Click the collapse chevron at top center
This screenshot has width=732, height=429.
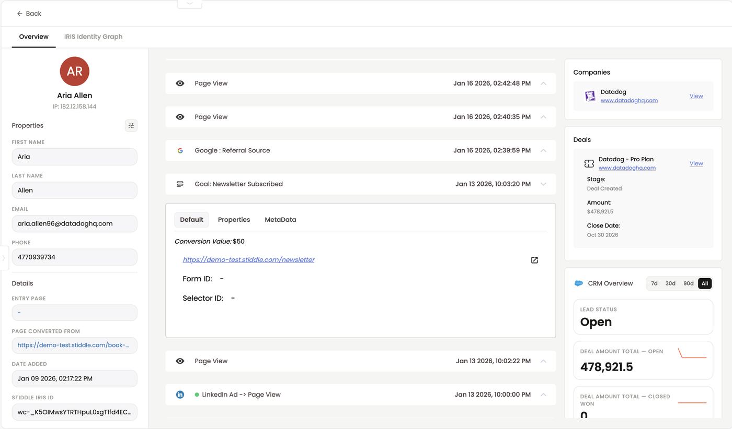point(190,4)
